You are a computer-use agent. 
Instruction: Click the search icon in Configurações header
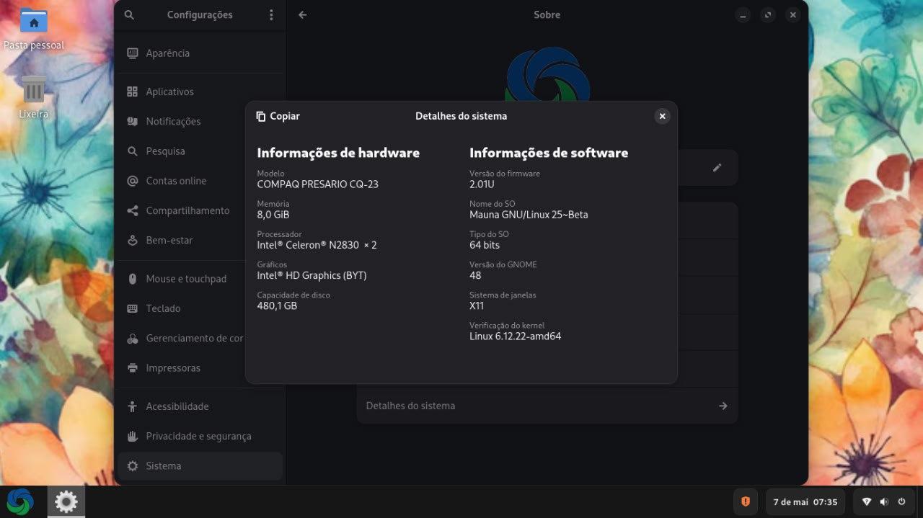[129, 14]
